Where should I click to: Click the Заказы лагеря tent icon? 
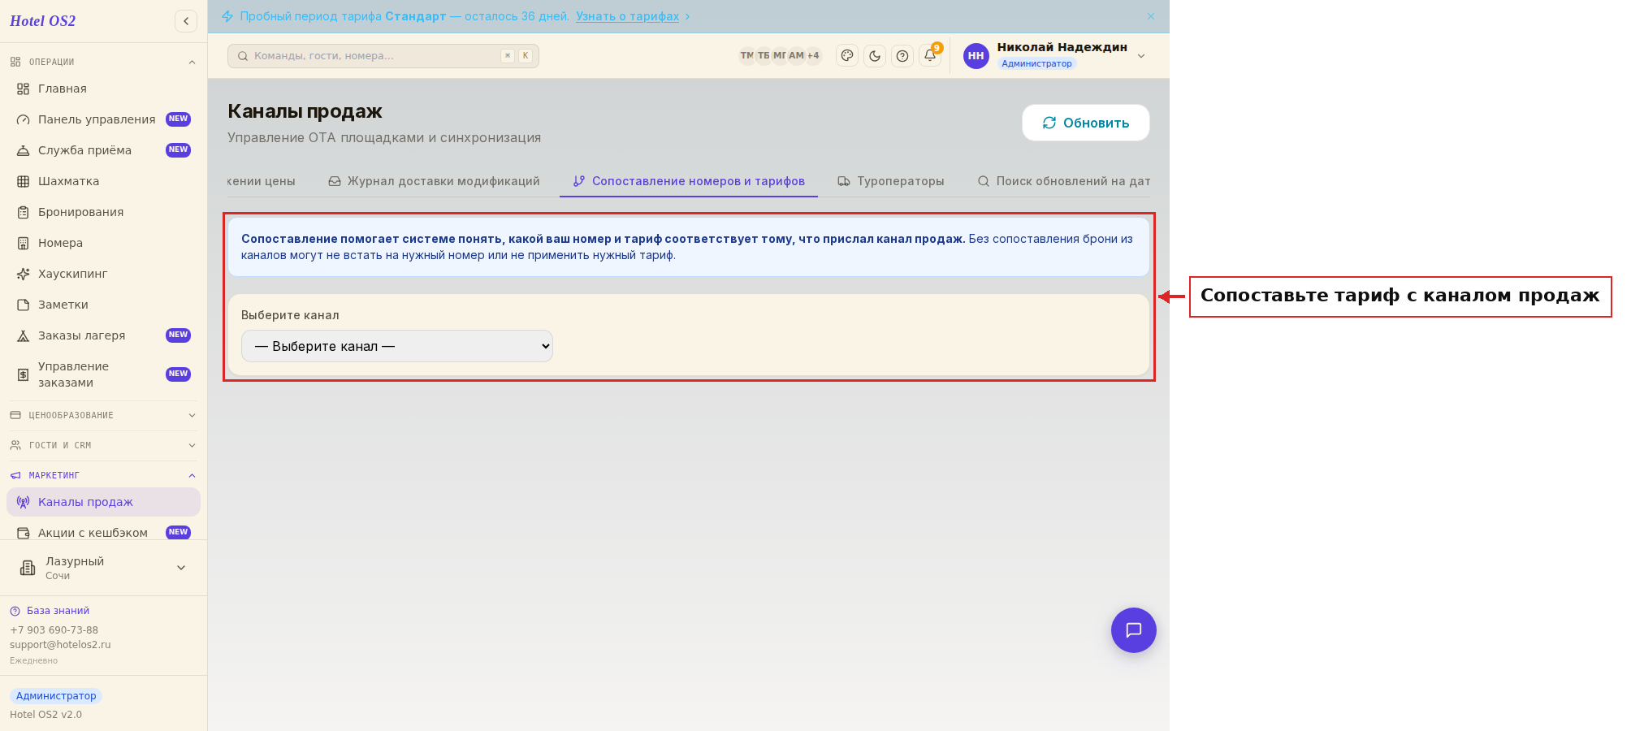(23, 335)
